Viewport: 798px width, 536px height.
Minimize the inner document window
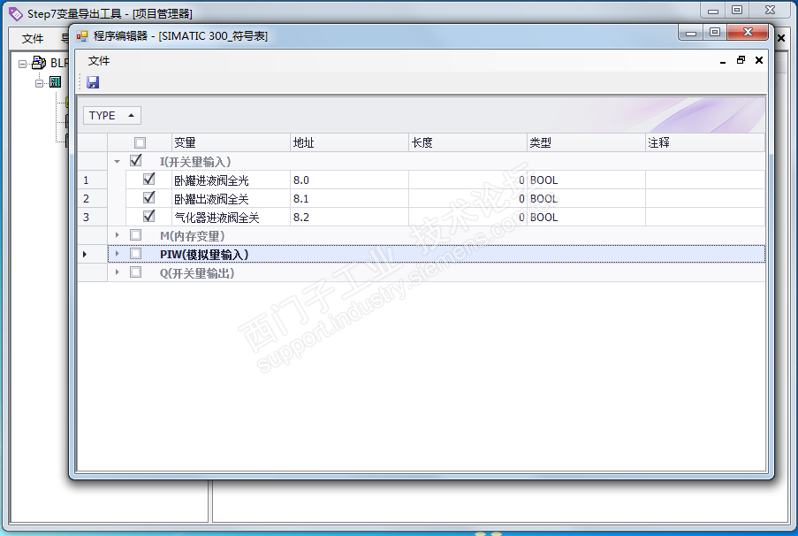(723, 61)
